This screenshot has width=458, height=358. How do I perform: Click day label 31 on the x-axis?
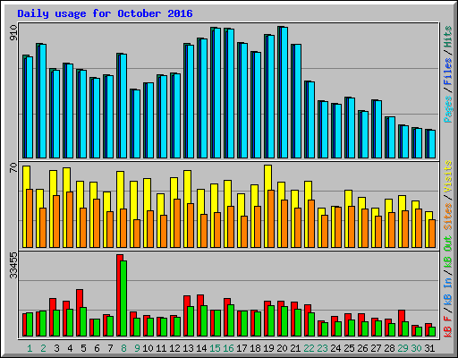(x=429, y=348)
